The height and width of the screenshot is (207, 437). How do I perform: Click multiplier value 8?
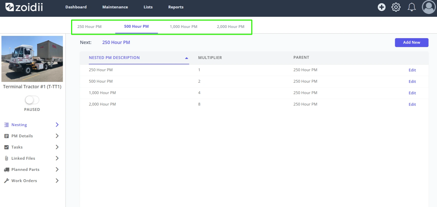(199, 104)
